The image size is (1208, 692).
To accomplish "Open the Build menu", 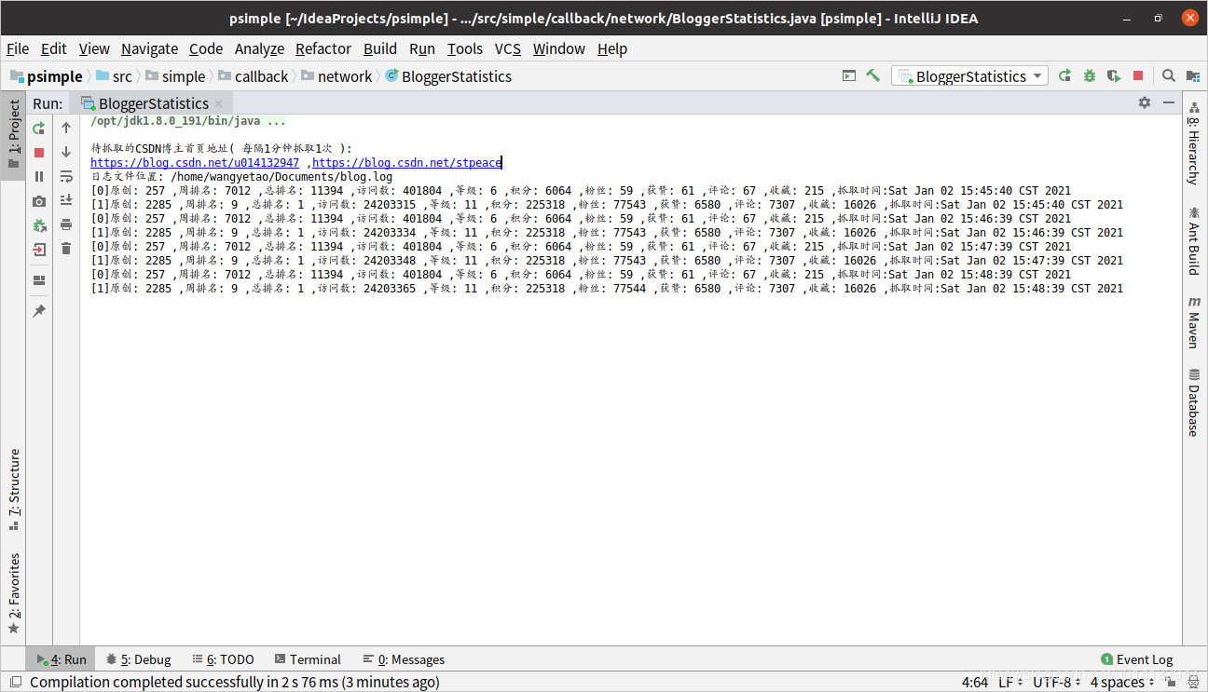I will (x=380, y=48).
